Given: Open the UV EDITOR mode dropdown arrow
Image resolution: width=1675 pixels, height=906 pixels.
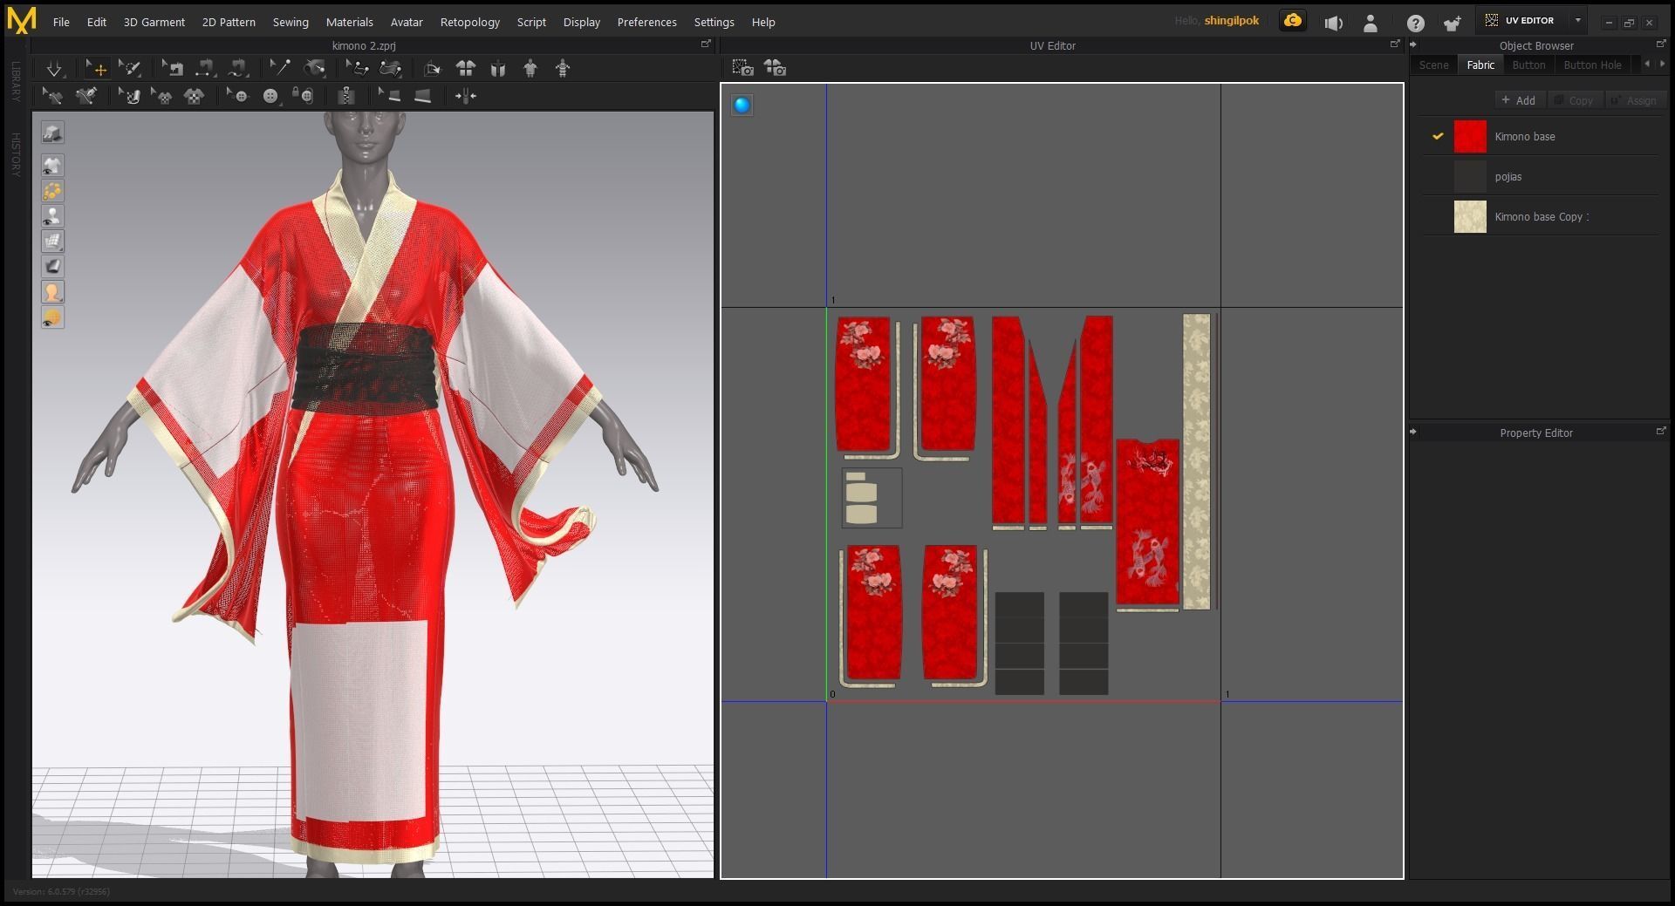Looking at the screenshot, I should pos(1577,20).
